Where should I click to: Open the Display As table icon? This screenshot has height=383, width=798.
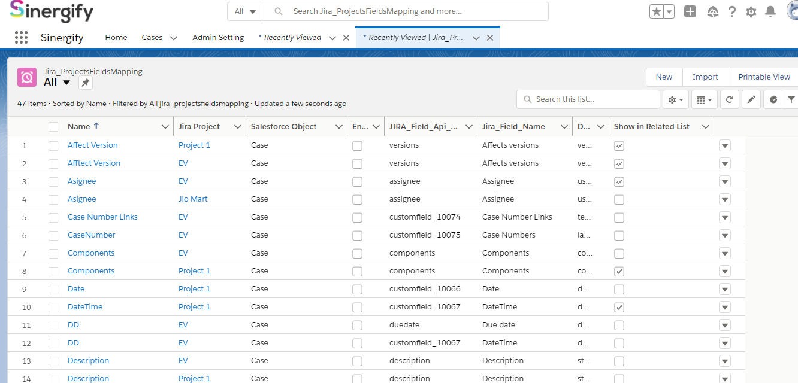click(704, 99)
